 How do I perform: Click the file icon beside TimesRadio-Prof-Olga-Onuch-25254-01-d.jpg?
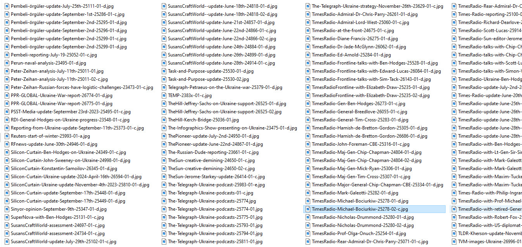pyautogui.click(x=308, y=233)
